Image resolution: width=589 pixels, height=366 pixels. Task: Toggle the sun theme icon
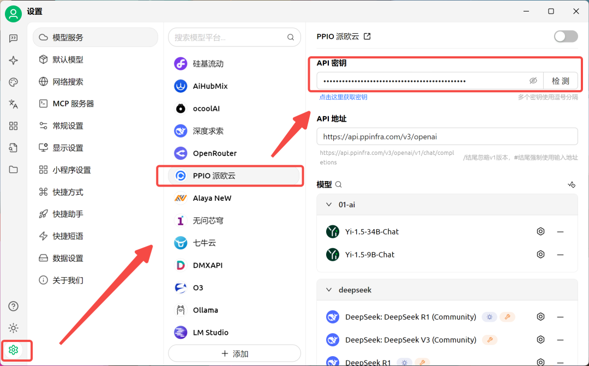click(14, 328)
